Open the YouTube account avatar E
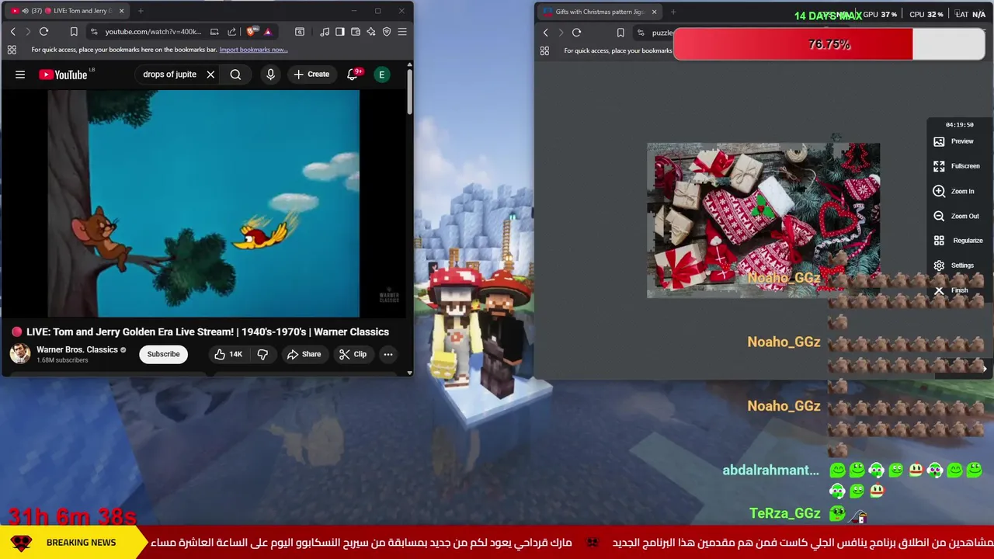The image size is (994, 559). (381, 75)
